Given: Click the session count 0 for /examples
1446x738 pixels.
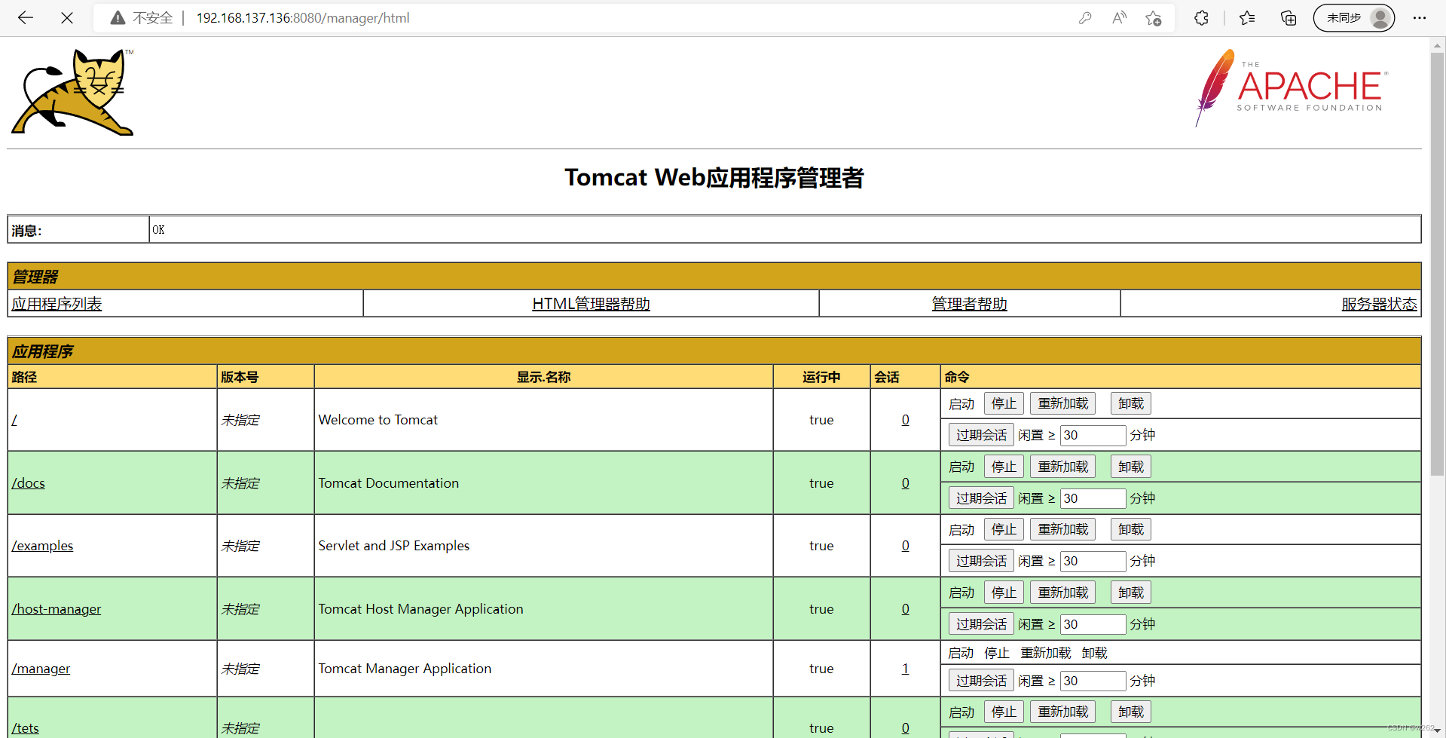Looking at the screenshot, I should tap(905, 546).
